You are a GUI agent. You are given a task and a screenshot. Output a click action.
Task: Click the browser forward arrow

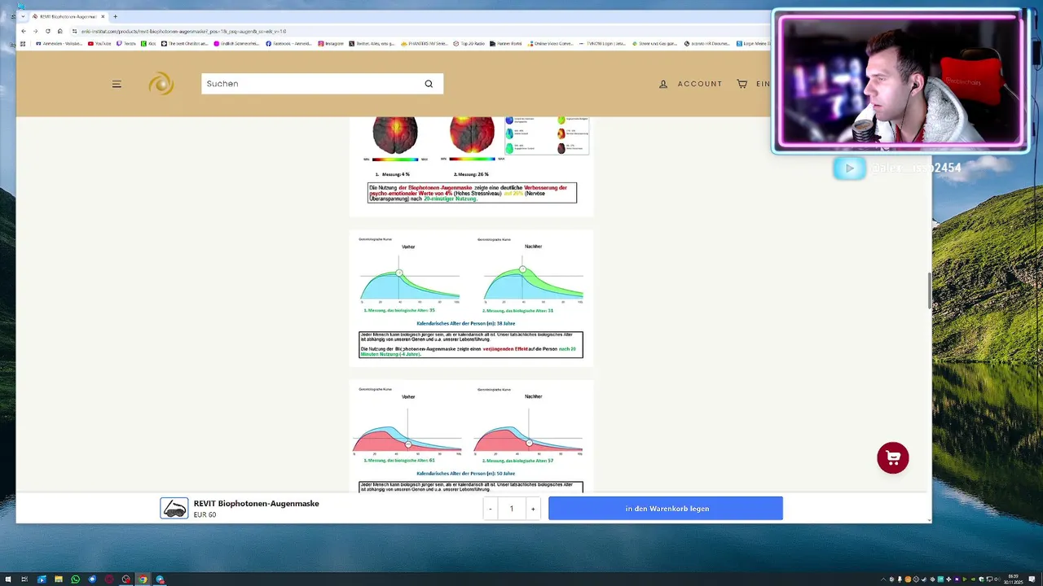click(x=36, y=31)
